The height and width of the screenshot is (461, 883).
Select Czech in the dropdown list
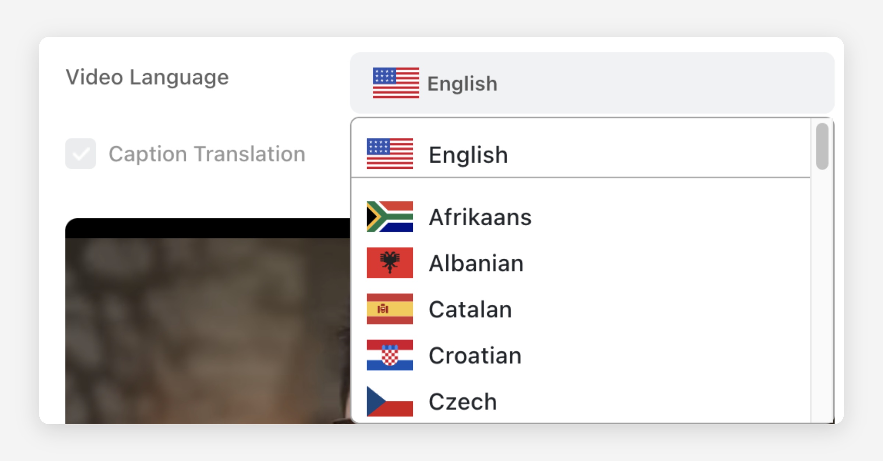click(x=462, y=401)
